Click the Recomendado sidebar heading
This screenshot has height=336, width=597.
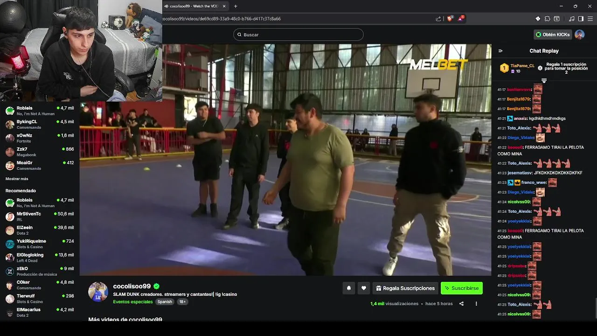click(21, 191)
